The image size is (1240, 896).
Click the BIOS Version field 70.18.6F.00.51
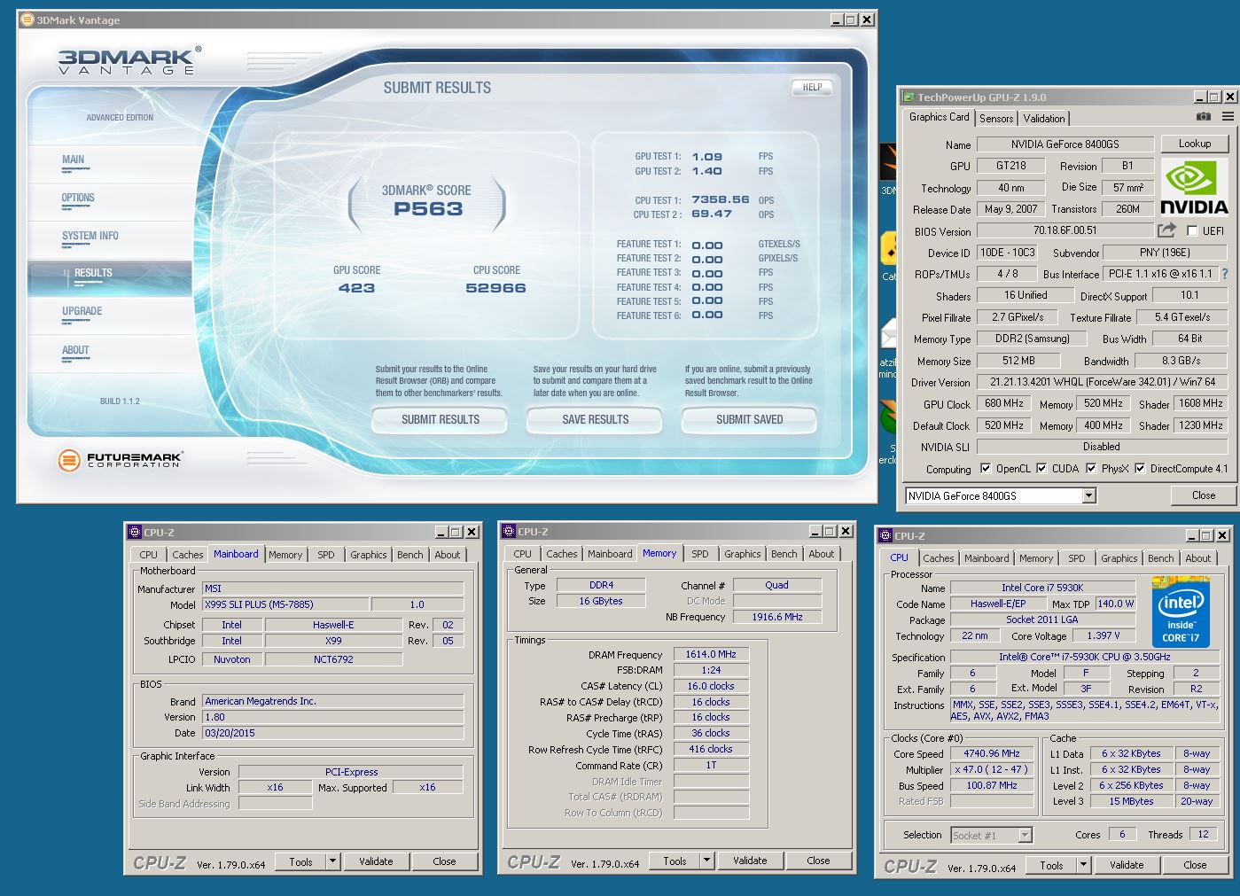[1065, 230]
